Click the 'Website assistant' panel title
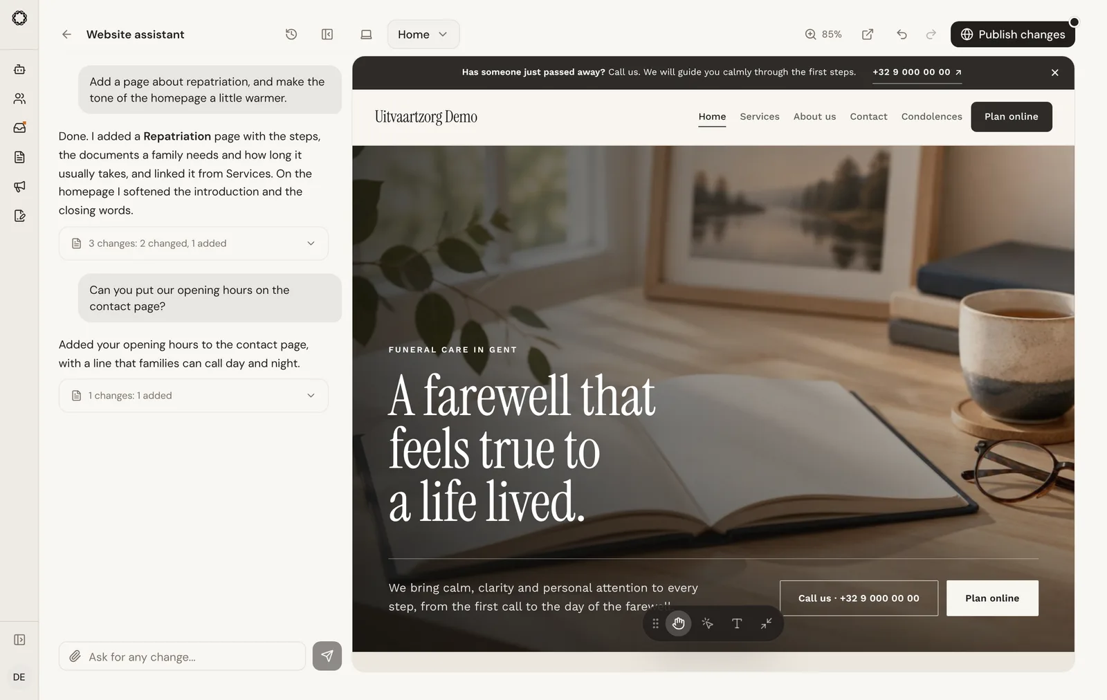The height and width of the screenshot is (700, 1107). tap(136, 35)
